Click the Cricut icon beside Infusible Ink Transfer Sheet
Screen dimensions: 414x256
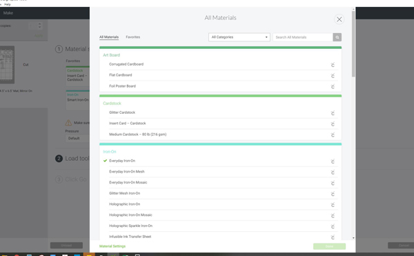[333, 237]
